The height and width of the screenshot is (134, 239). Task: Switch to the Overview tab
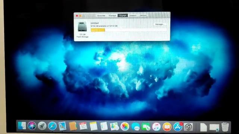[x=101, y=16]
